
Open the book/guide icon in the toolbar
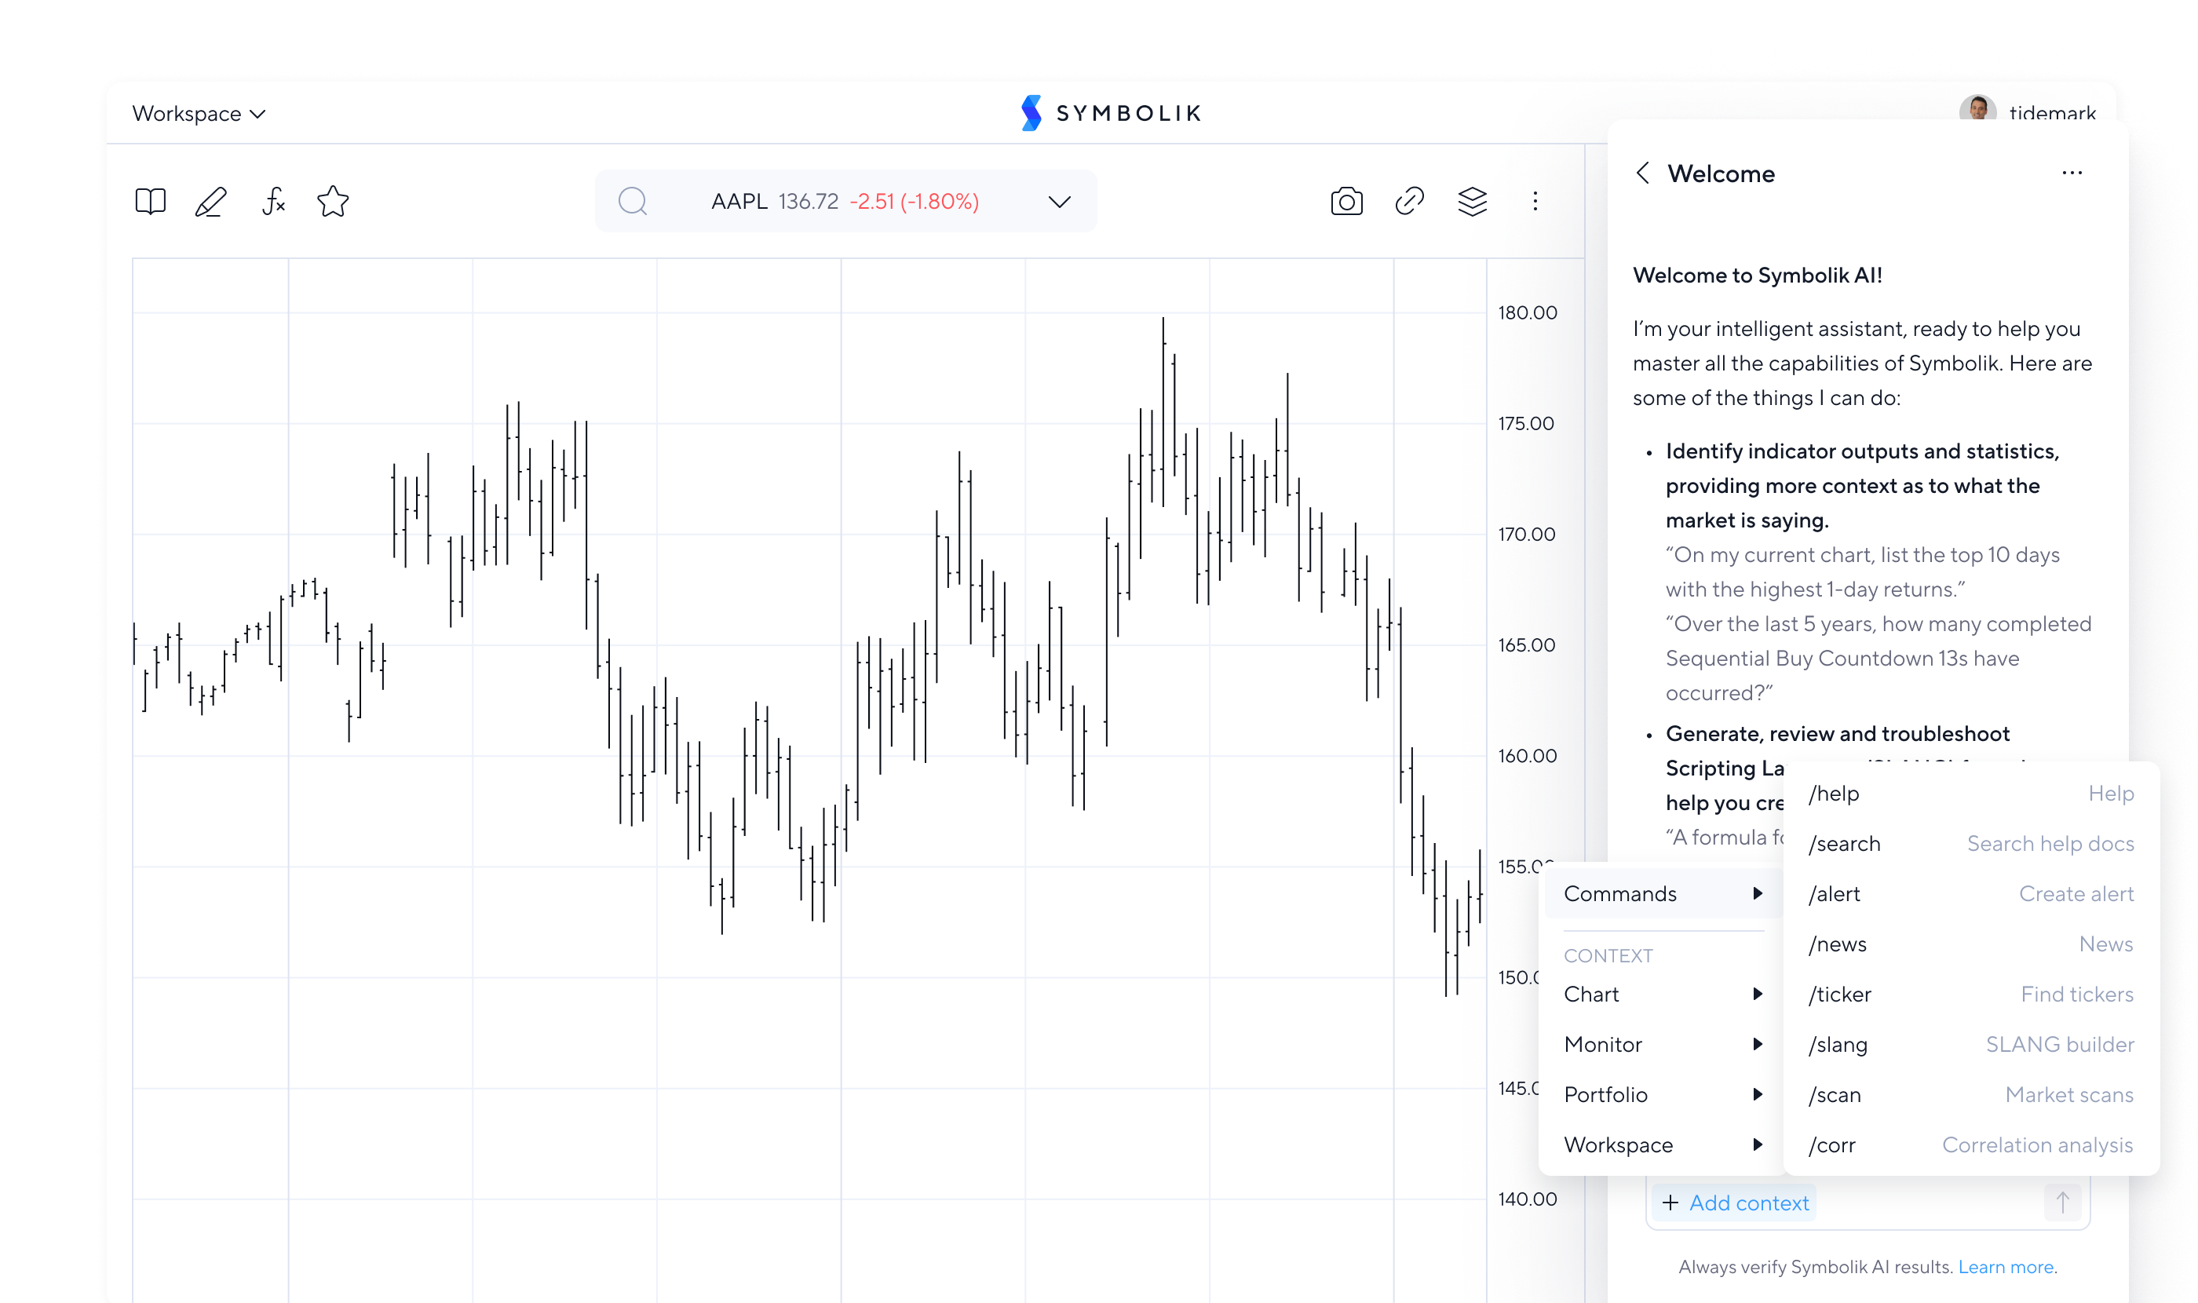(150, 201)
